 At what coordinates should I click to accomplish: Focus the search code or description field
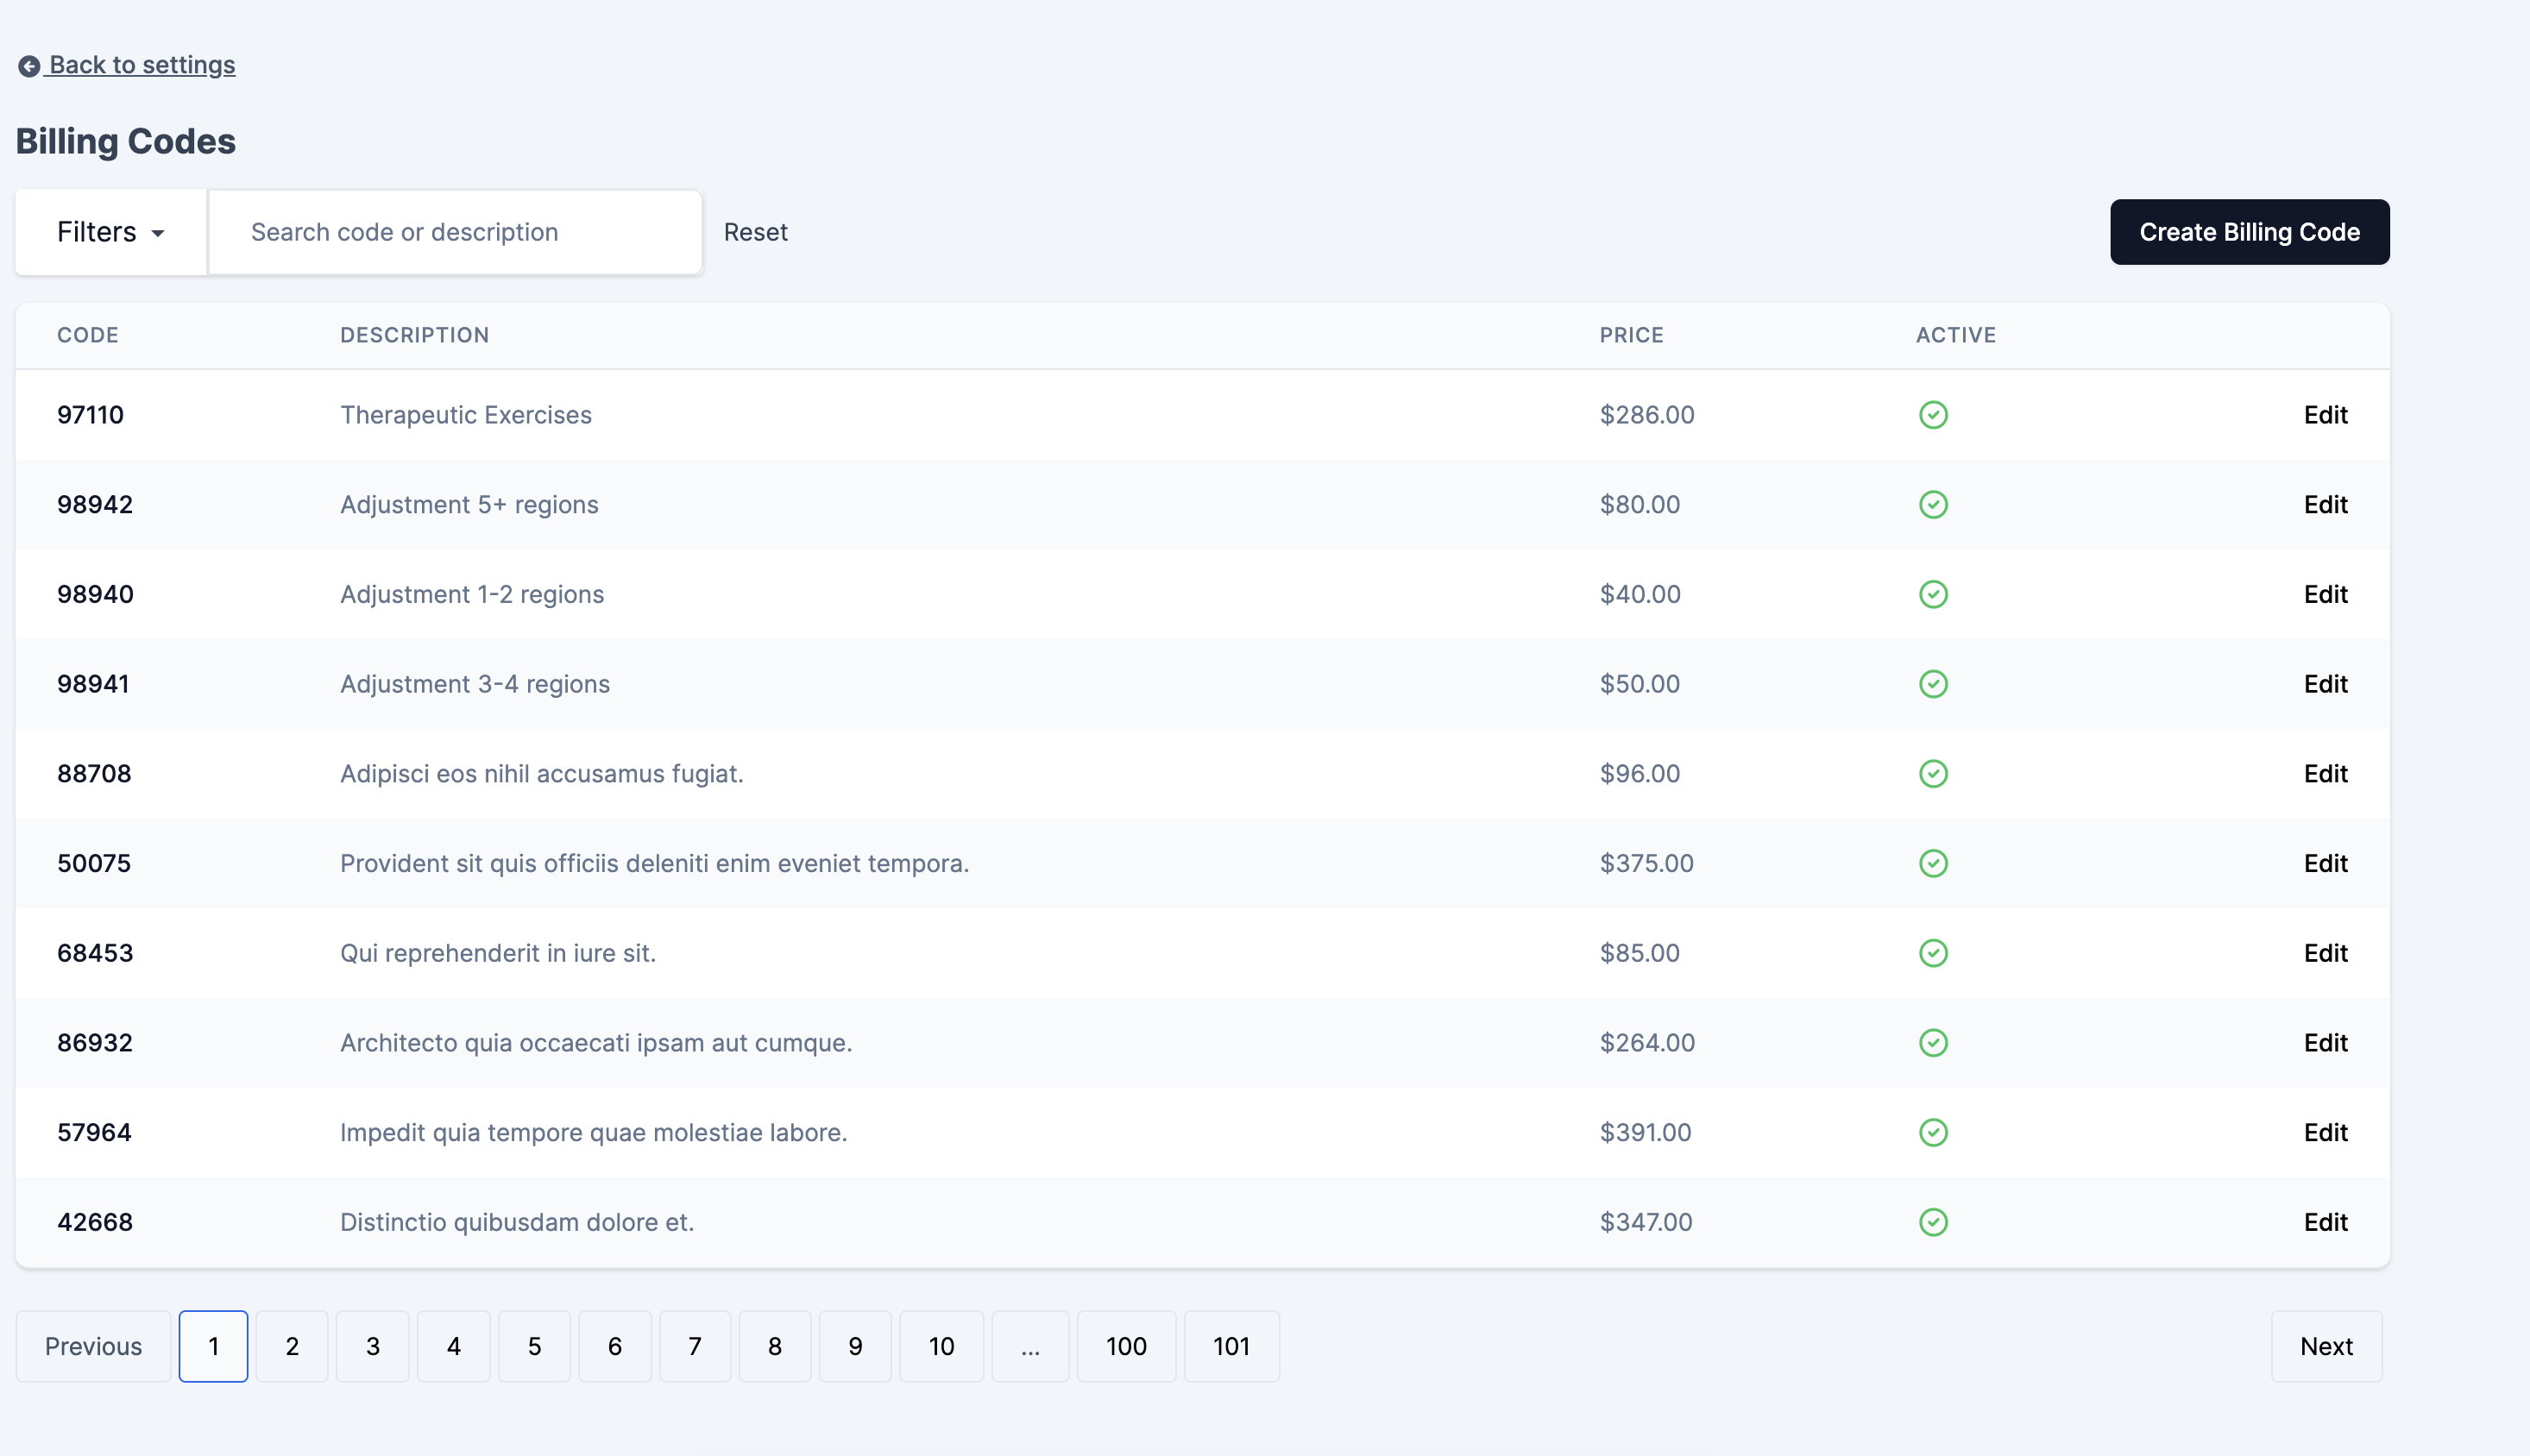tap(454, 232)
